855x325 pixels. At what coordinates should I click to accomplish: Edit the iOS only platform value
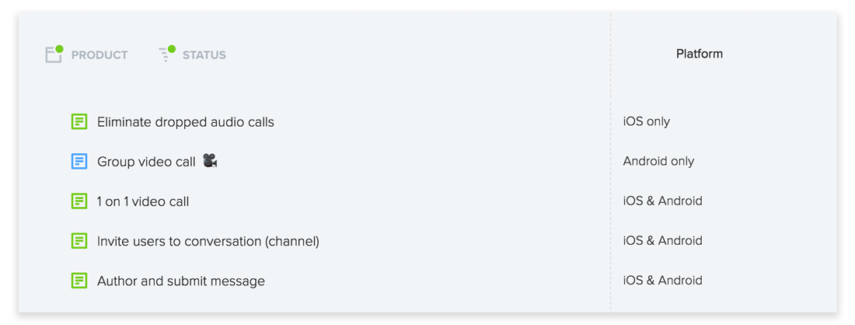click(647, 121)
